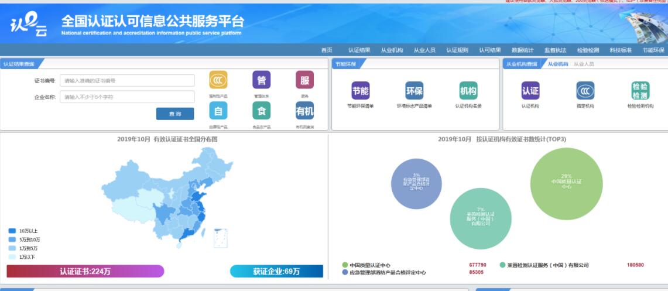The width and height of the screenshot is (668, 291).
Task: Click the 环保 environmental label icon
Action: point(414,91)
